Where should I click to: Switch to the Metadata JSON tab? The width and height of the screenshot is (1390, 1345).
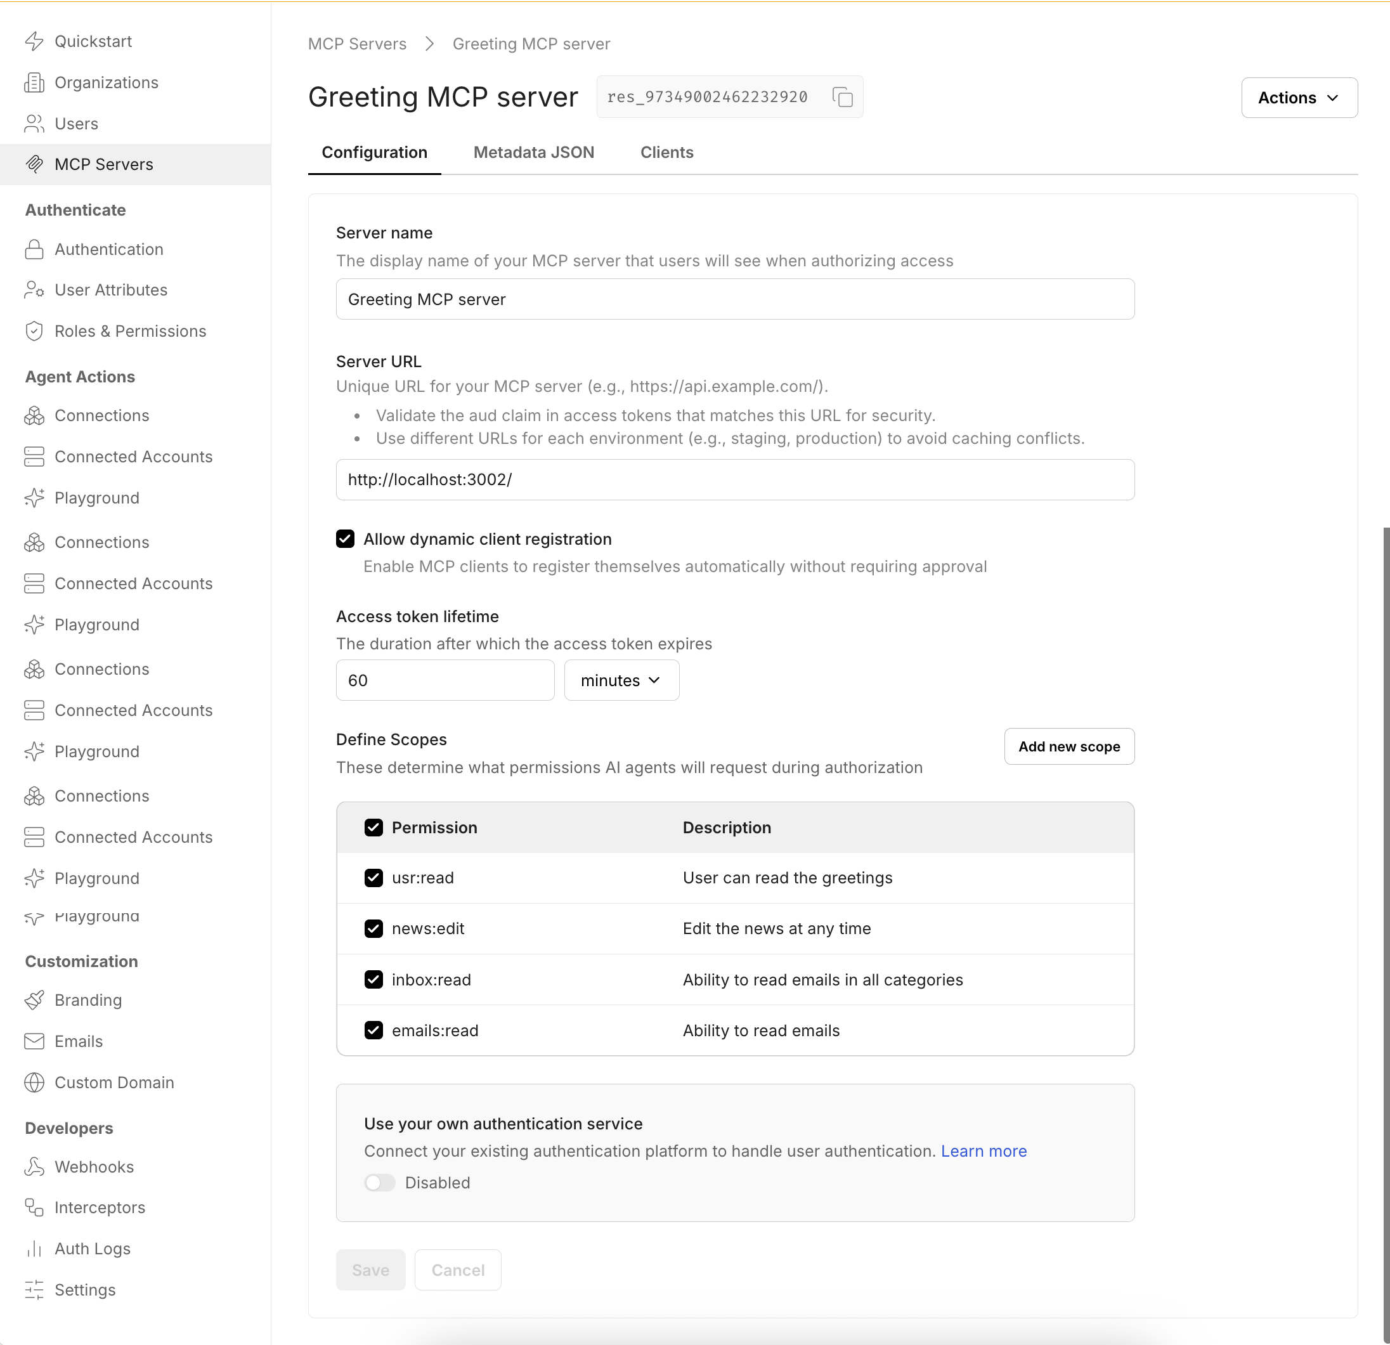pos(534,152)
